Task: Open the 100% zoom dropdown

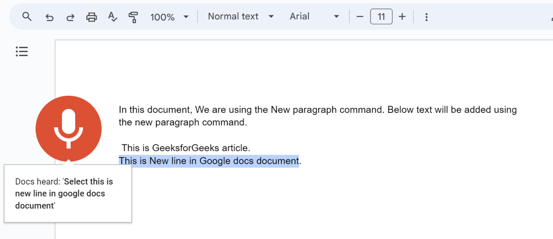Action: (169, 17)
